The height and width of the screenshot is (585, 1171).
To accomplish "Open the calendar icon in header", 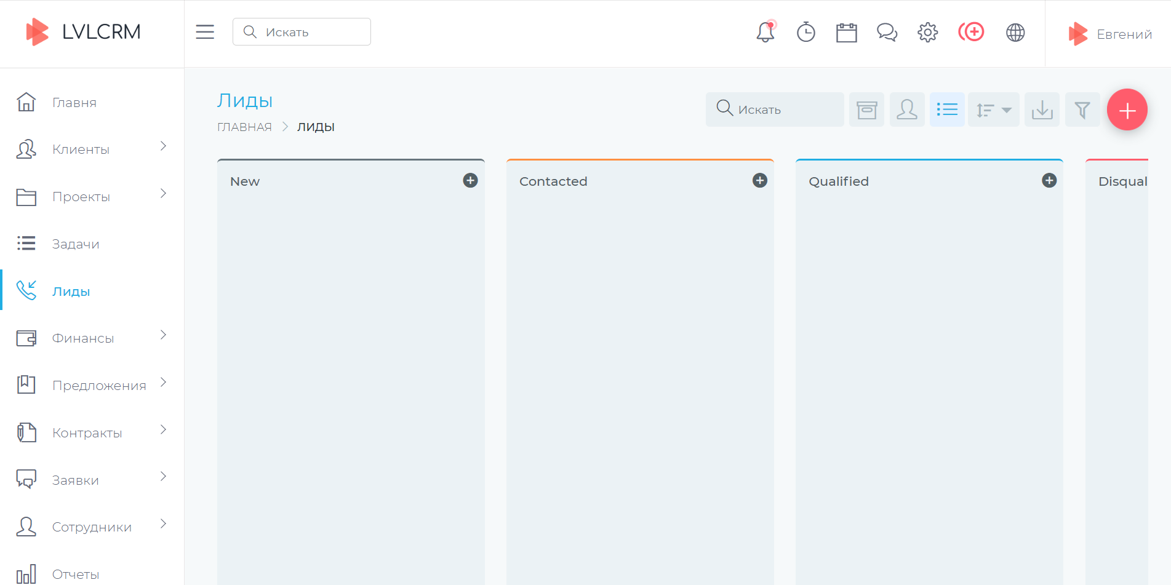I will 846,32.
